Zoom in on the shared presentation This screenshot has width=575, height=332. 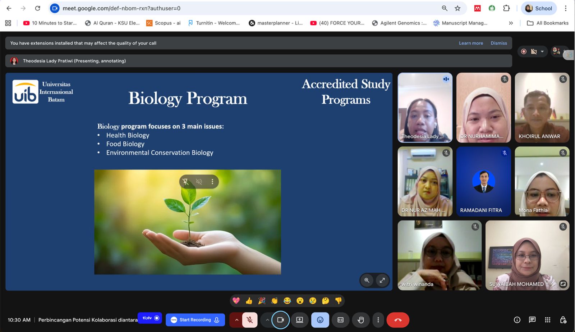point(367,280)
